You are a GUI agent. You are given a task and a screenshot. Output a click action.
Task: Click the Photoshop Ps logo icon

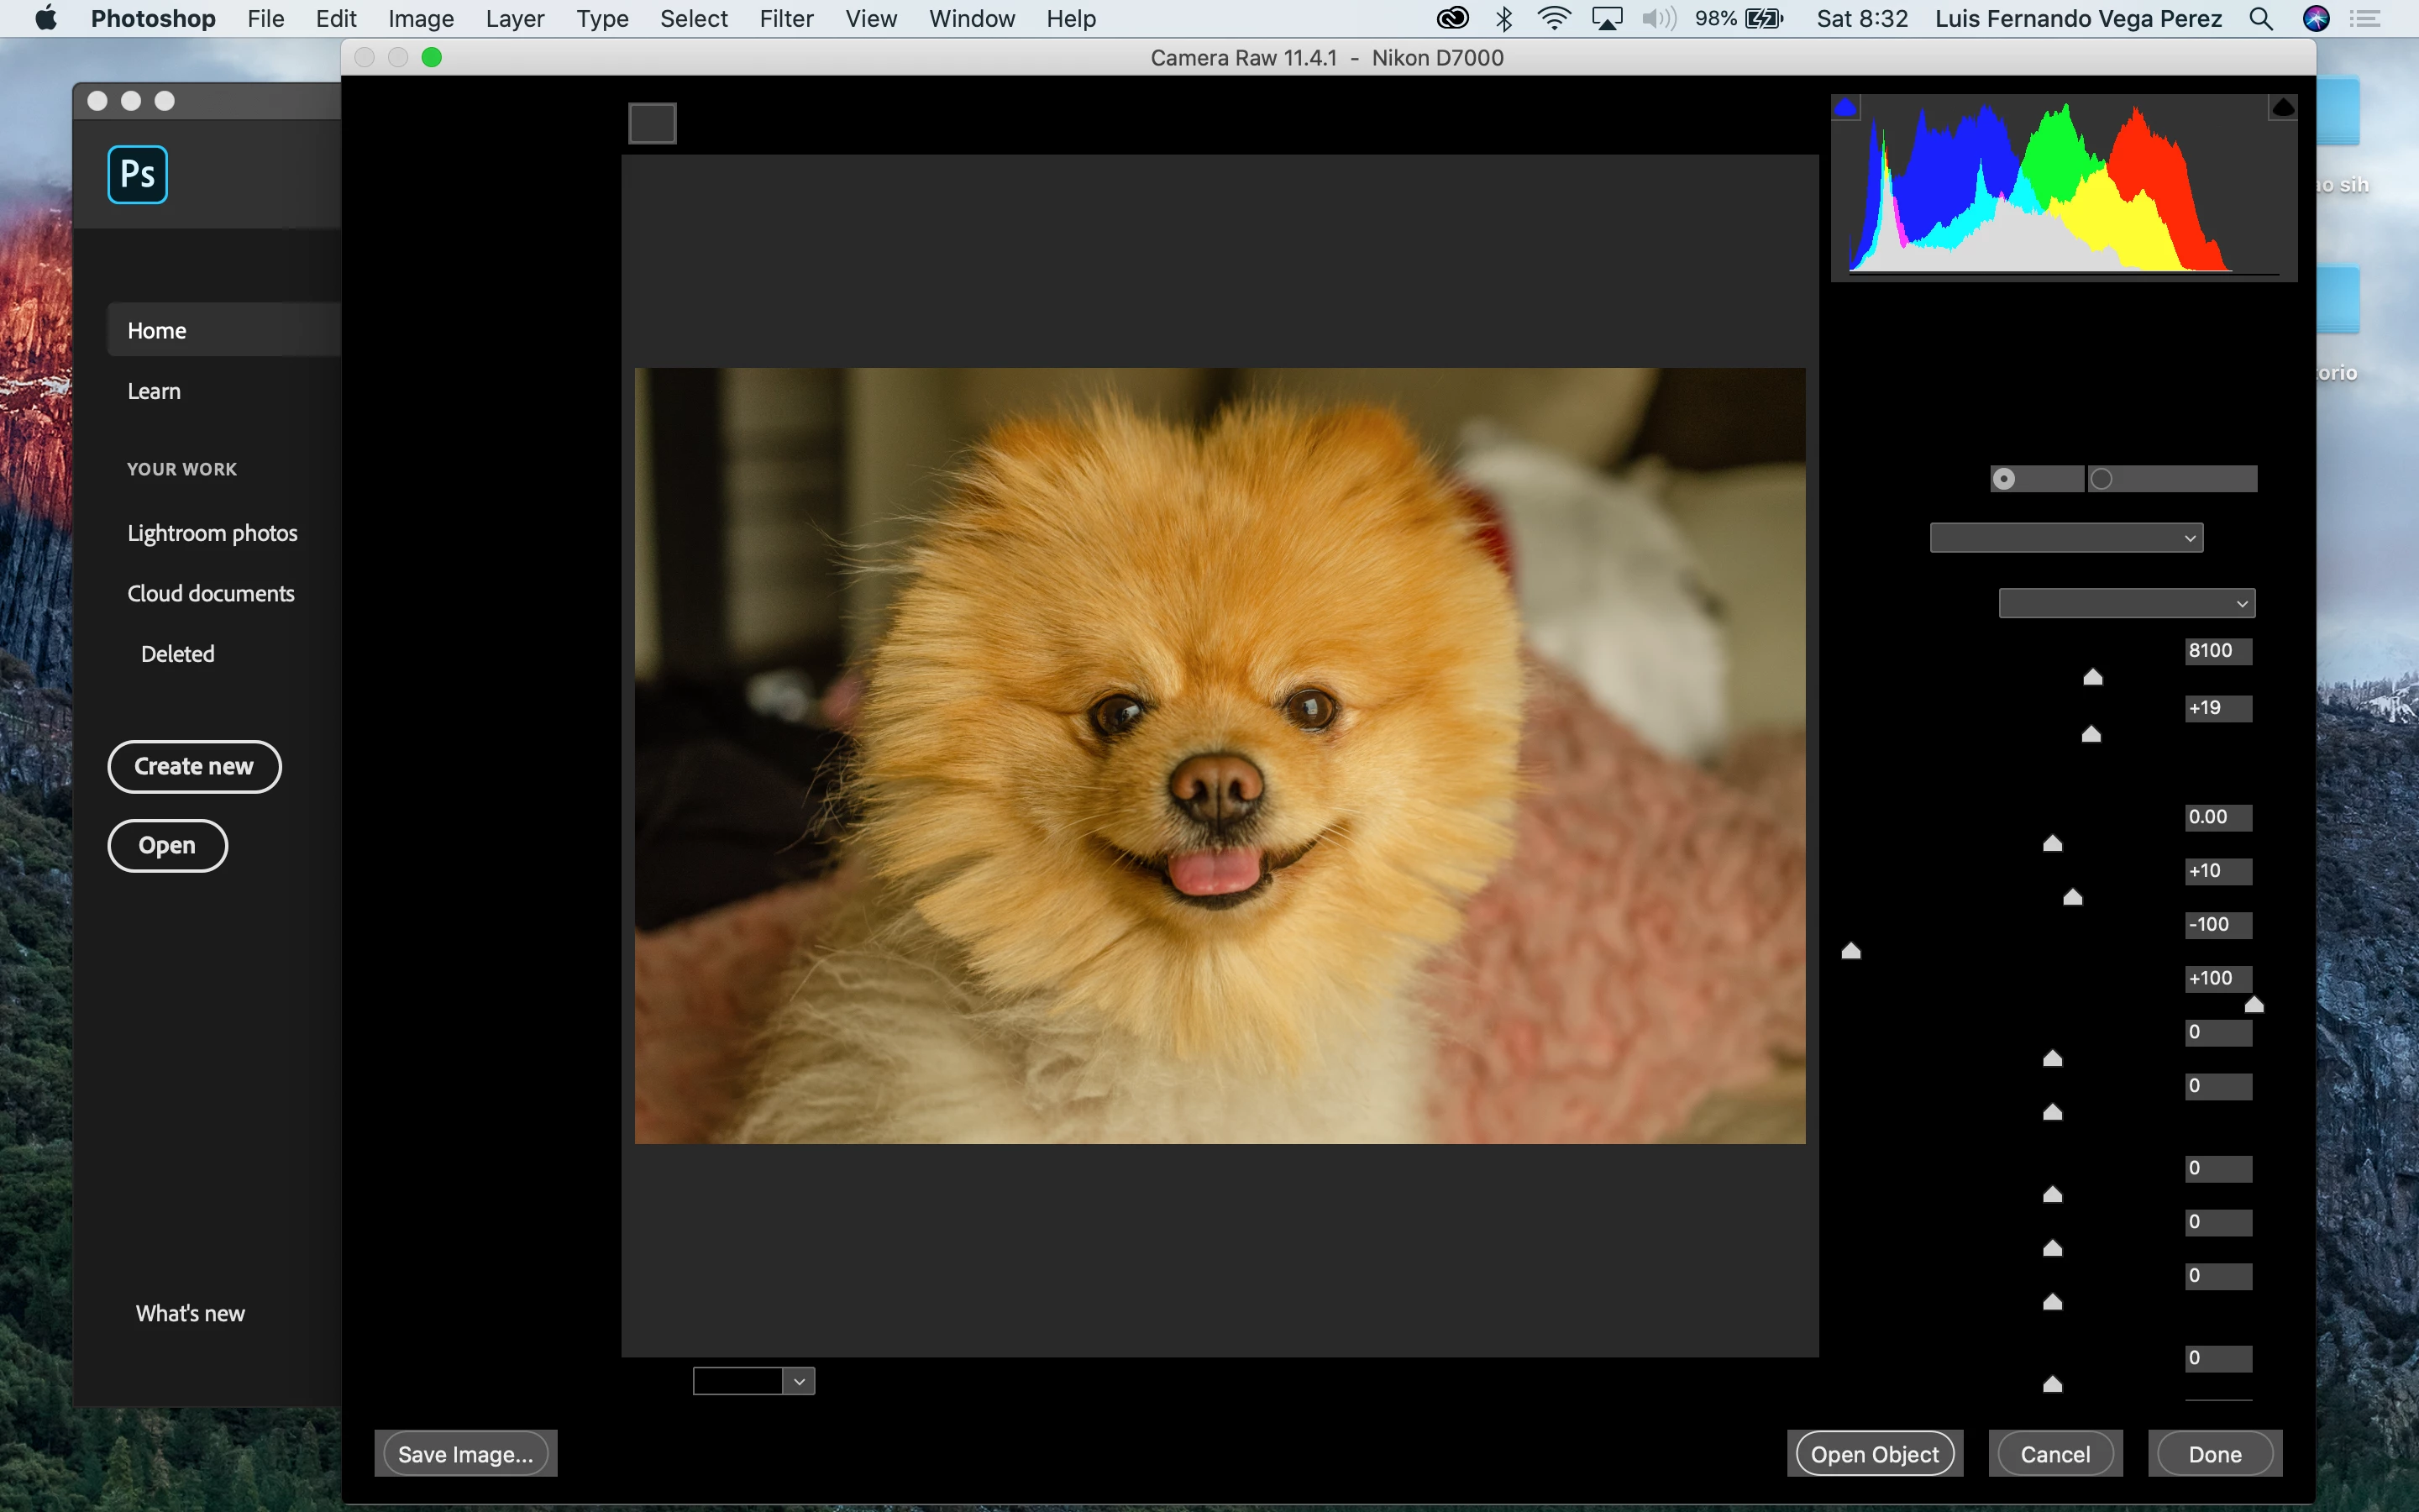point(137,175)
